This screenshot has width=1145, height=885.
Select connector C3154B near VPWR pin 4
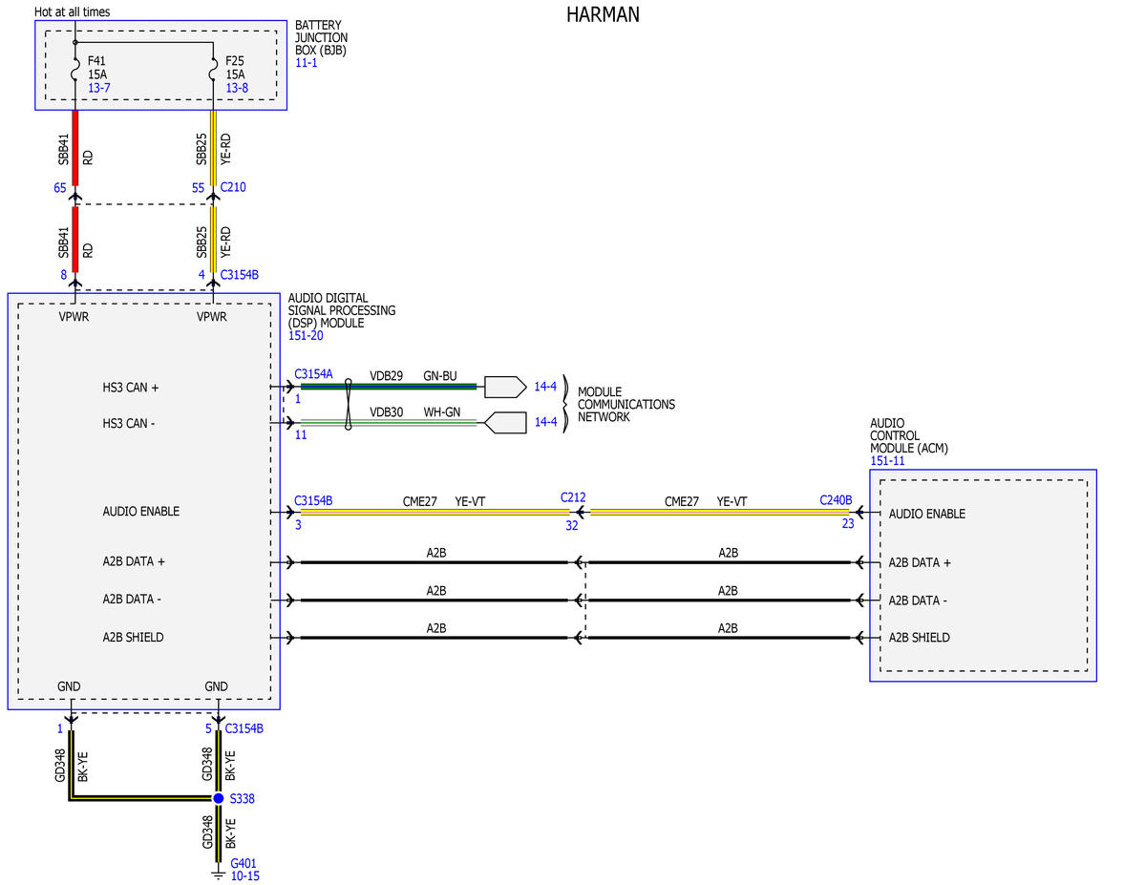point(240,275)
